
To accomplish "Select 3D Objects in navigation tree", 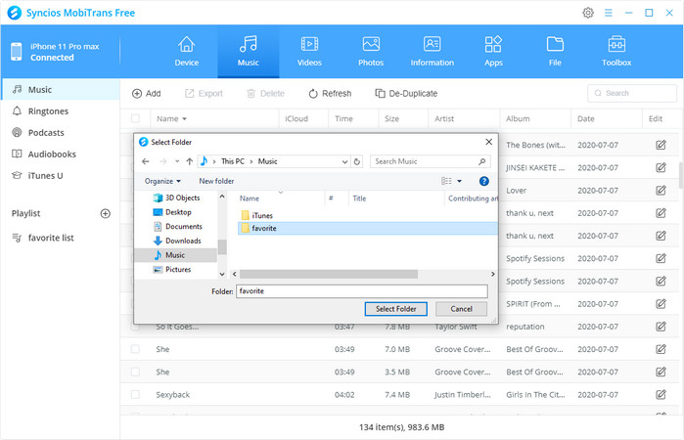I will click(x=177, y=198).
